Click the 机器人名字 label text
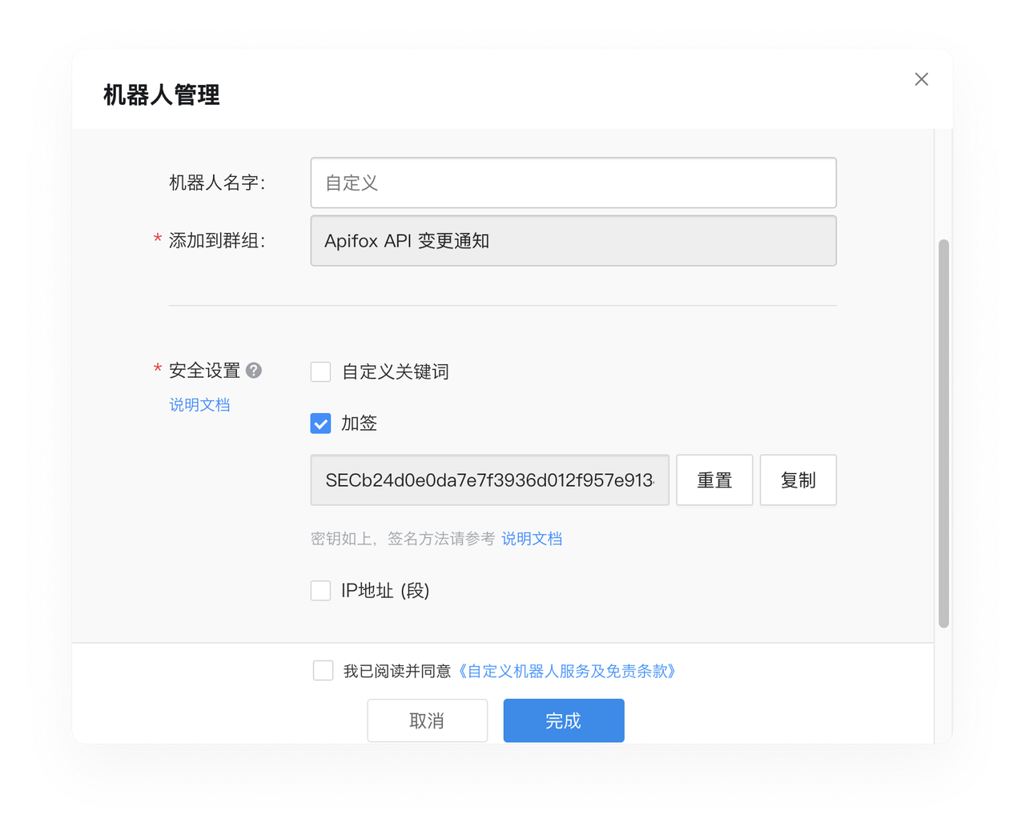This screenshot has width=1025, height=839. (x=216, y=183)
